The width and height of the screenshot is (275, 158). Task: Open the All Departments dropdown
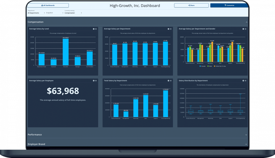tap(36, 13)
